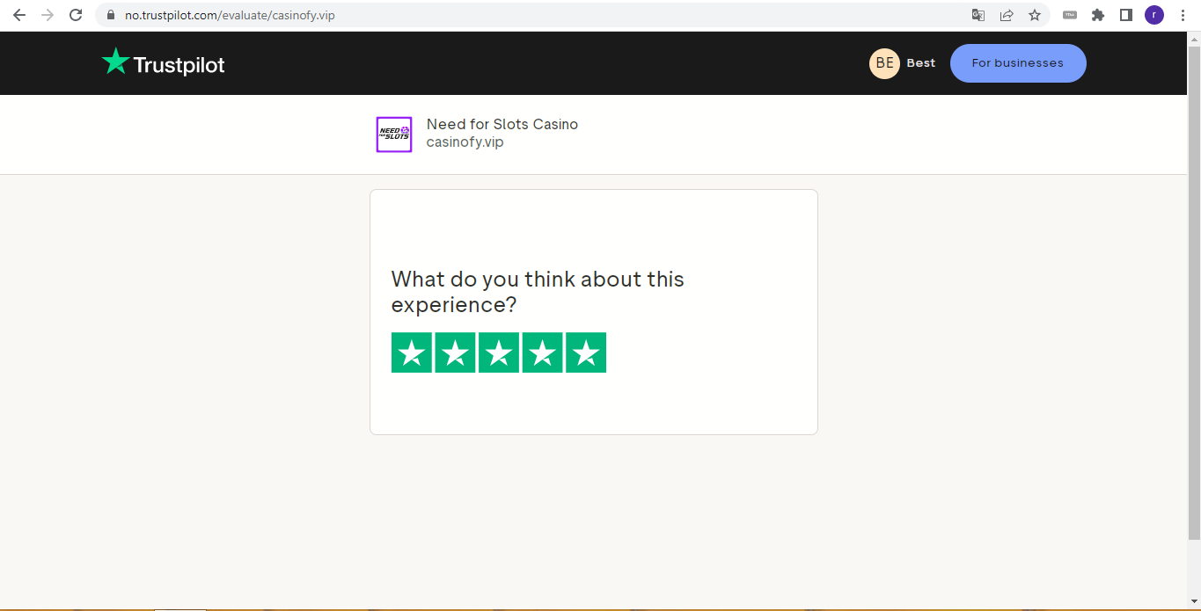This screenshot has height=611, width=1201.
Task: Bookmark this page with star icon
Action: coord(1035,15)
